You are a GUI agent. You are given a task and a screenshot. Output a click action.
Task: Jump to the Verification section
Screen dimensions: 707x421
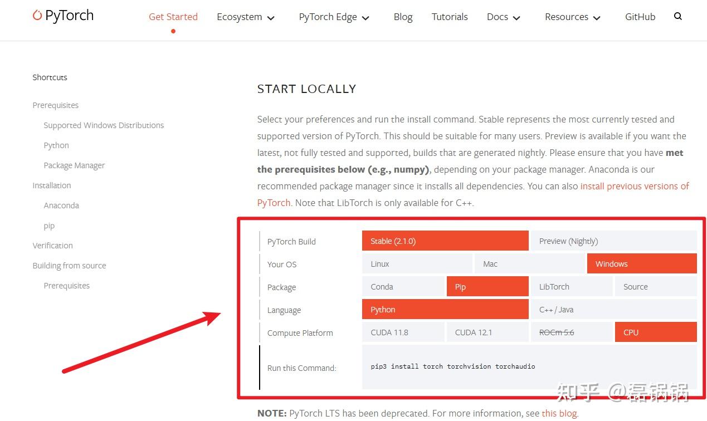(x=52, y=246)
